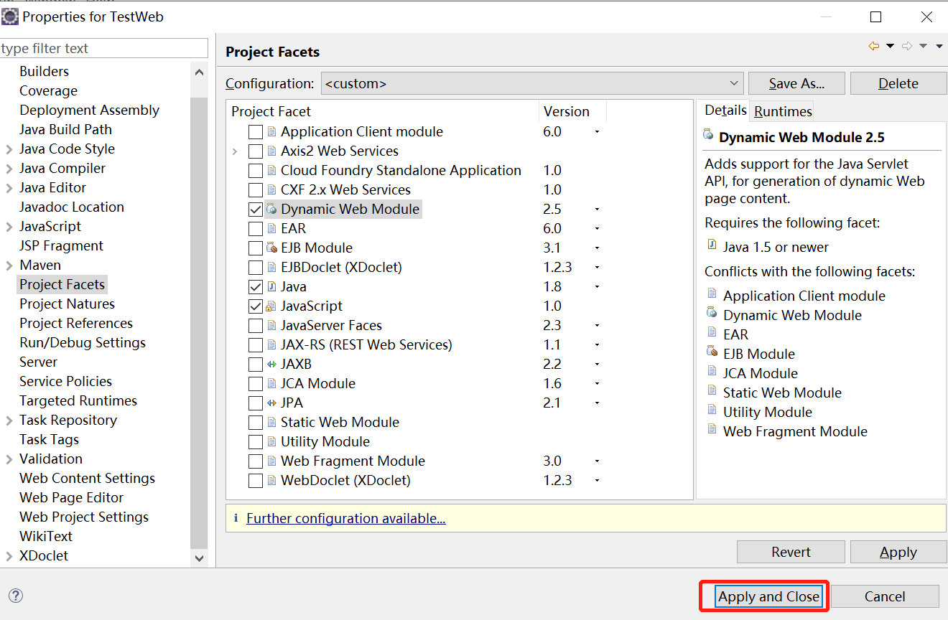Viewport: 948px width, 620px height.
Task: Expand the Axis2 Web Services facet
Action: [x=235, y=151]
